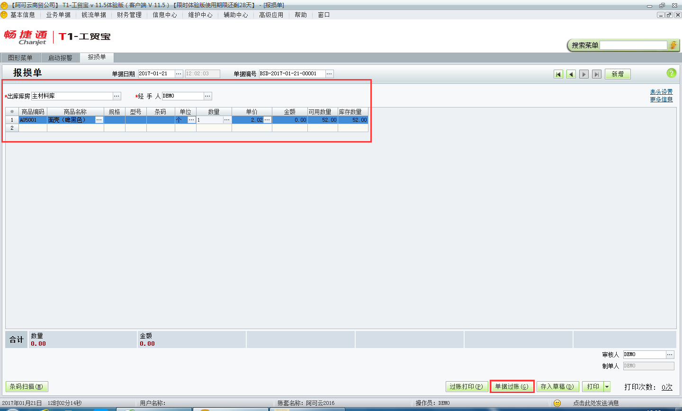The width and height of the screenshot is (682, 411).
Task: Switch to the 图形菜单 tab
Action: pos(20,58)
